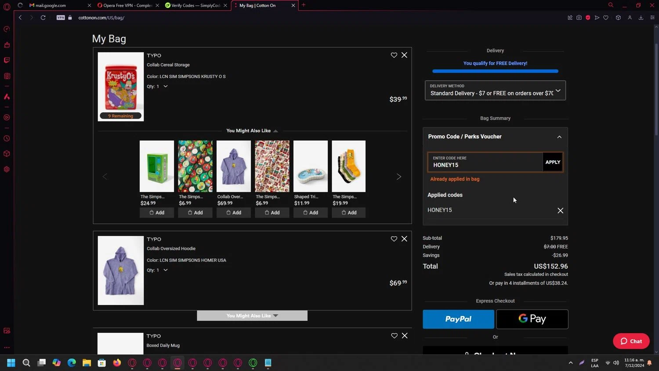Toggle the VPN badge in address bar
Screen dimensions: 659x371
click(61, 18)
